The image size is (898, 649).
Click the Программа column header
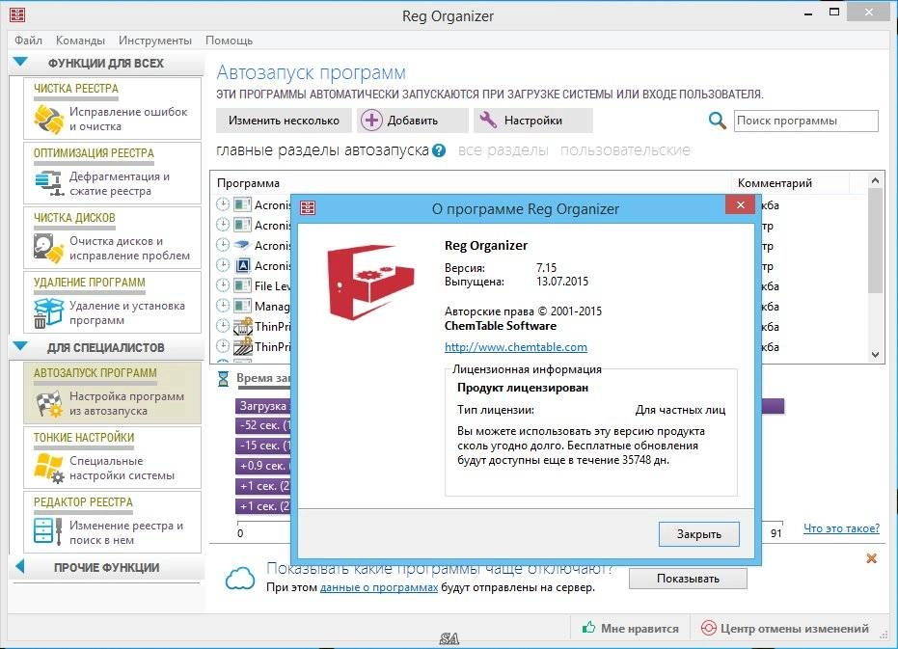(x=471, y=183)
